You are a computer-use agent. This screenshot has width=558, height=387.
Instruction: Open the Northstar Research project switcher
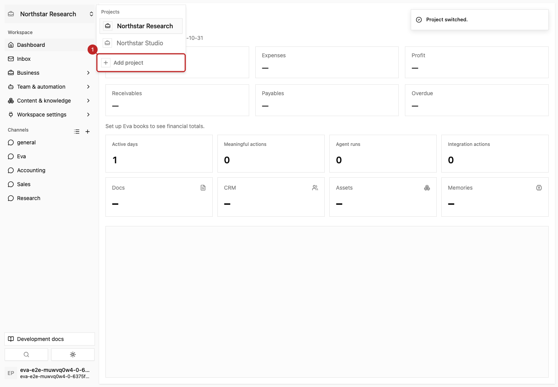pyautogui.click(x=50, y=14)
